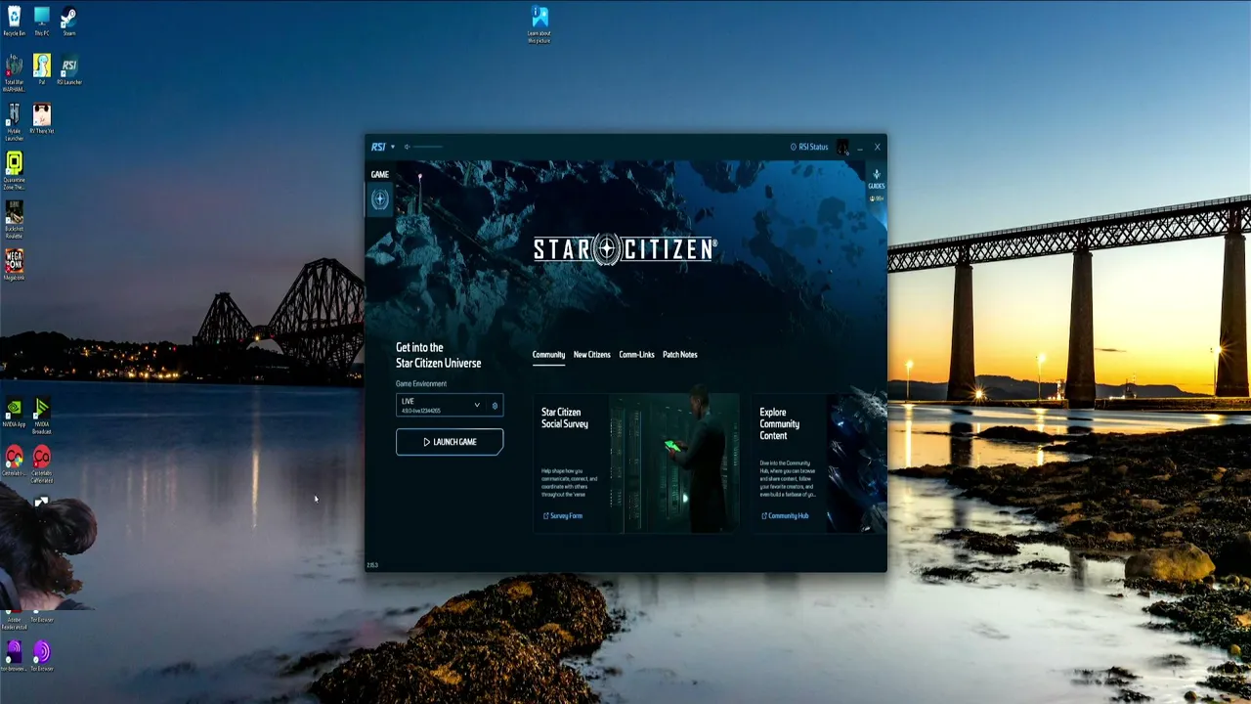Select the Pal desktop shortcut

coord(42,69)
